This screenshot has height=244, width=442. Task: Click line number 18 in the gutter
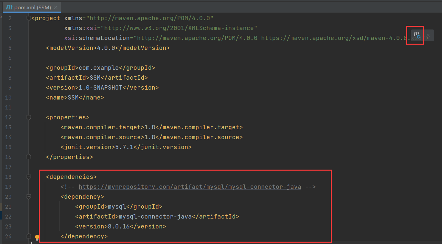(8, 177)
